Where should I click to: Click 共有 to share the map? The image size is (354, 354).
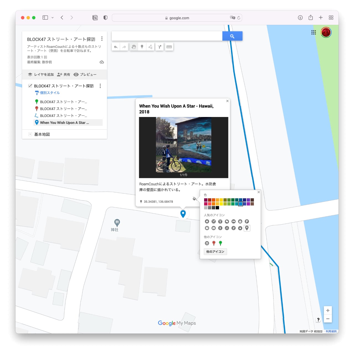64,74
